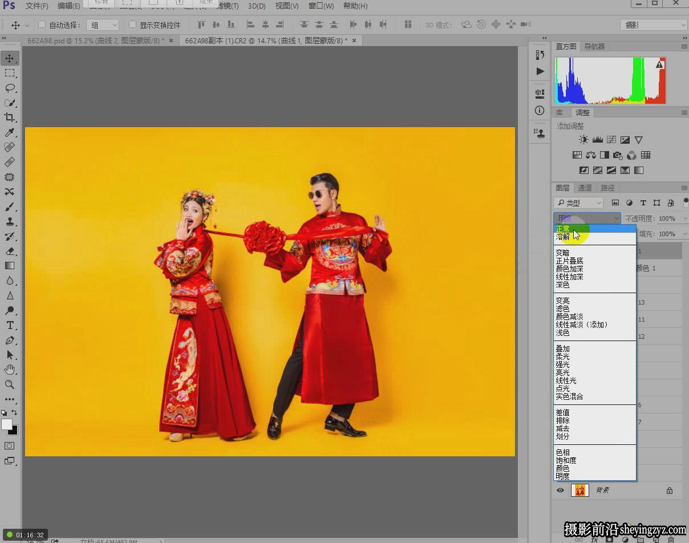Select the Hand tool

click(x=10, y=370)
